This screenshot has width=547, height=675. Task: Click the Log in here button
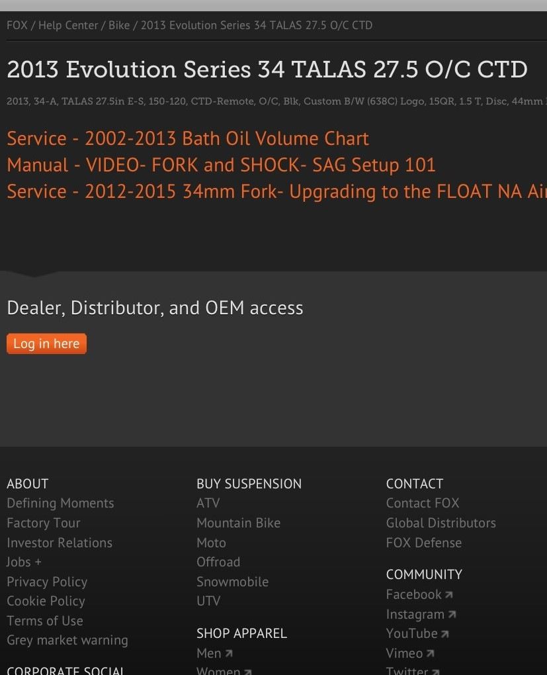(46, 344)
